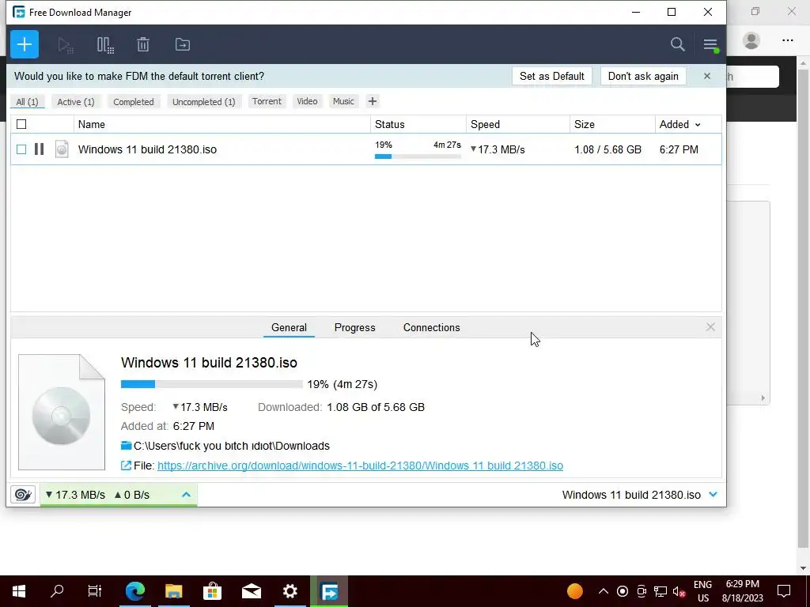Expand the speed limit chevron in status bar

pos(186,495)
